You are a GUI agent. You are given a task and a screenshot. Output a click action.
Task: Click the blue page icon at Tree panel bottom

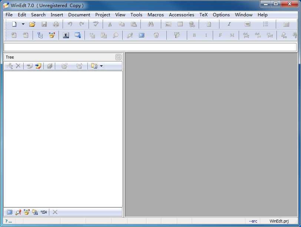click(9, 212)
